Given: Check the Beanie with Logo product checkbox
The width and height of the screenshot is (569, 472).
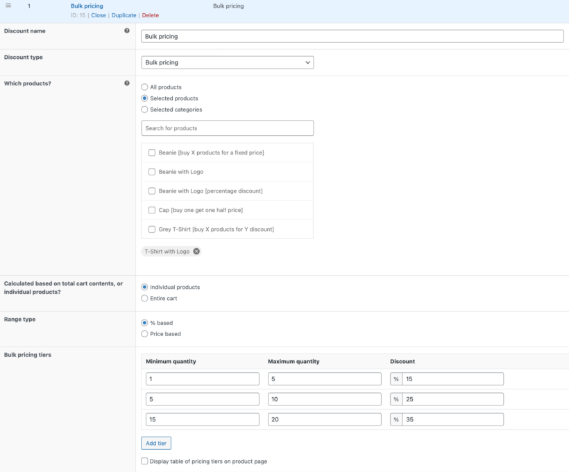Looking at the screenshot, I should tap(152, 172).
